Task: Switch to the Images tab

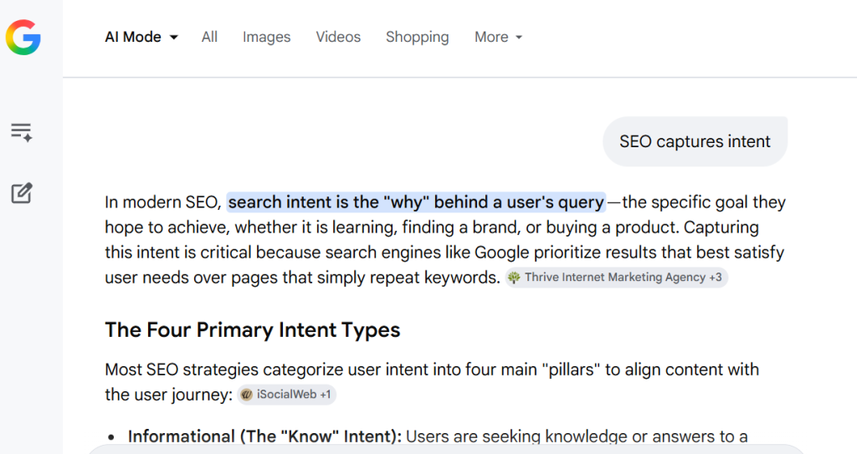Action: 266,37
